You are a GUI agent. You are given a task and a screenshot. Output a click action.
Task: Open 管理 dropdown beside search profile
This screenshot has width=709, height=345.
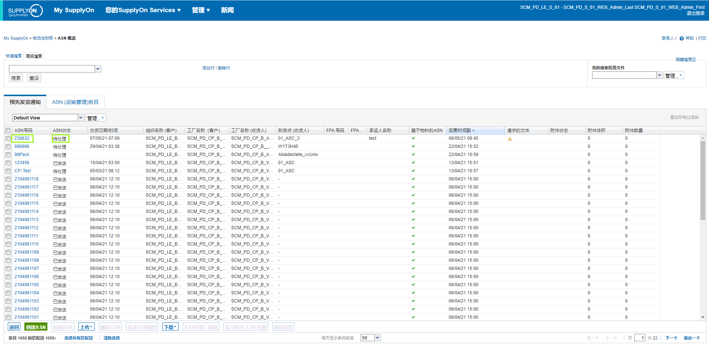point(674,75)
